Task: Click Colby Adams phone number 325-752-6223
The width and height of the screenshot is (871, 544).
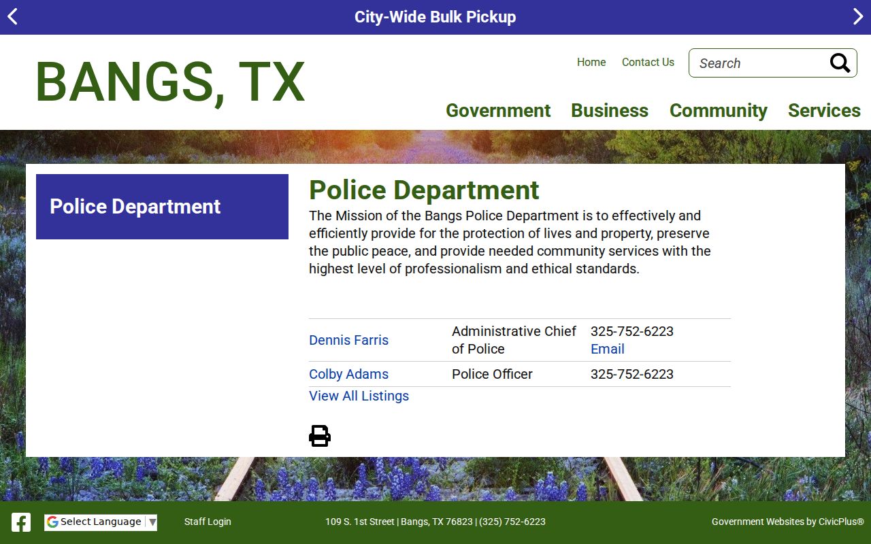Action: point(632,374)
